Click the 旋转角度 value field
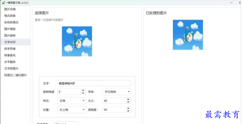 point(69,92)
